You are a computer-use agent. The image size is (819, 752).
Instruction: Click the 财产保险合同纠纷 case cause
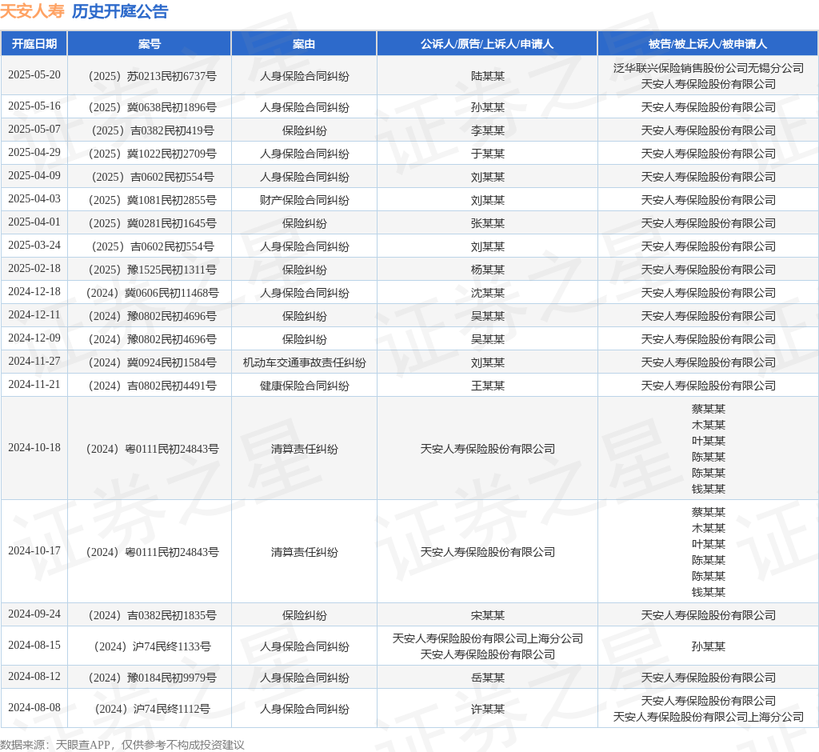click(x=305, y=200)
